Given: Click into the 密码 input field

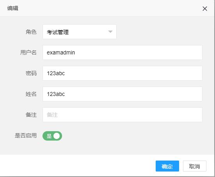Looking at the screenshot, I should pos(123,73).
